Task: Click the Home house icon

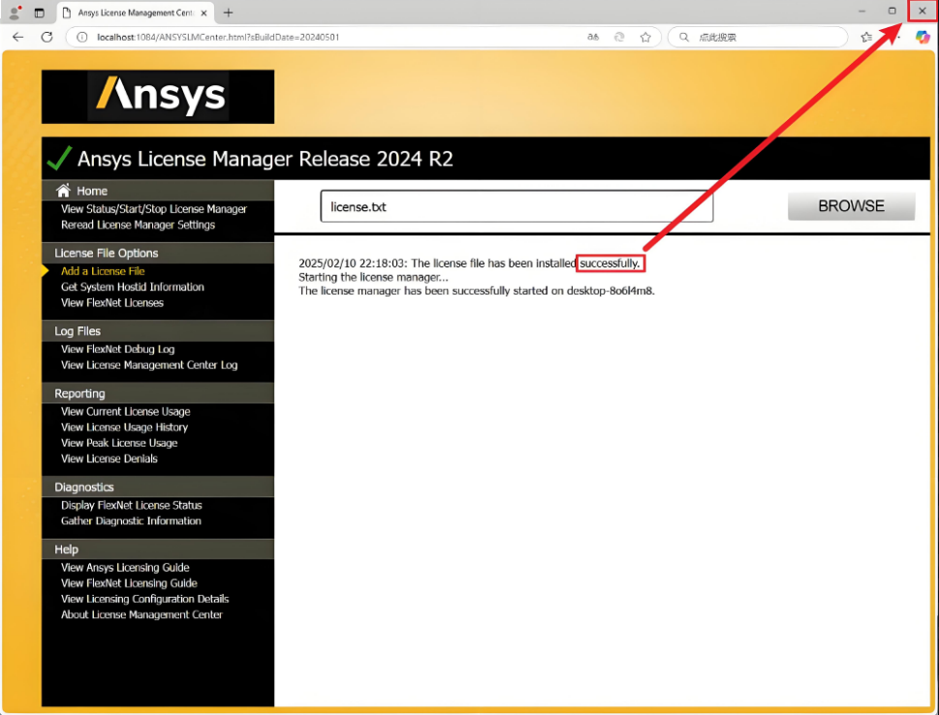Action: pyautogui.click(x=64, y=191)
